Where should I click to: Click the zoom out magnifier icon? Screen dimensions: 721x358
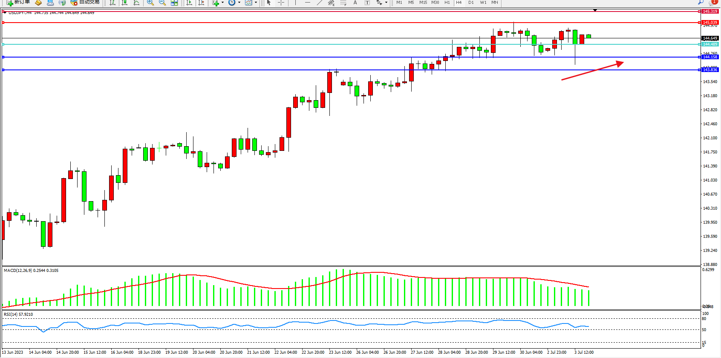coord(162,3)
